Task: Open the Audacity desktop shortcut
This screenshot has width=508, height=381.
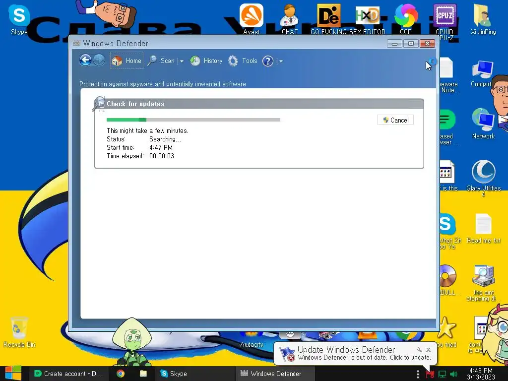Action: click(252, 340)
